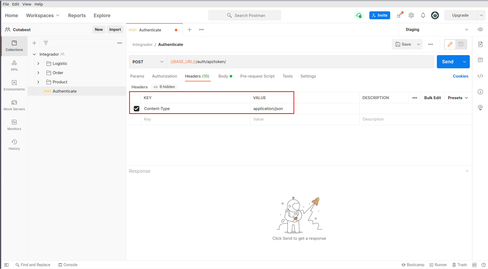This screenshot has height=269, width=488.
Task: Expand the Logistic folder
Action: [x=38, y=64]
